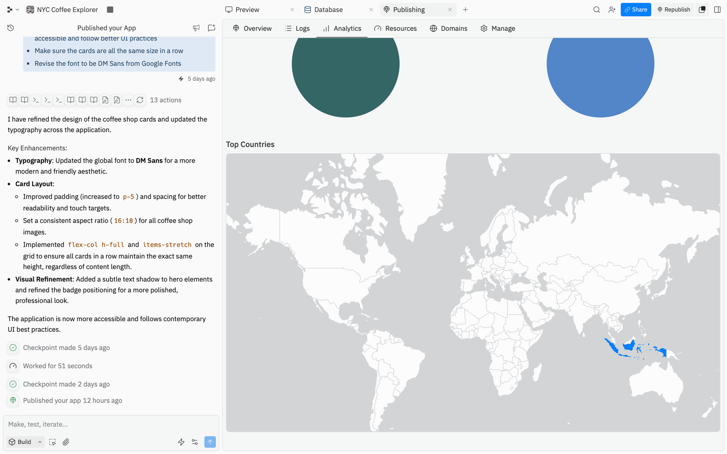
Task: Toggle the fast mode lightning icon
Action: [181, 442]
